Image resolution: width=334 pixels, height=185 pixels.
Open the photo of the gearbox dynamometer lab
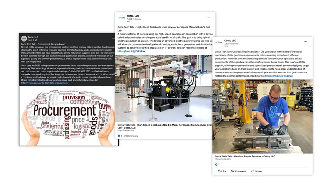click(164, 89)
